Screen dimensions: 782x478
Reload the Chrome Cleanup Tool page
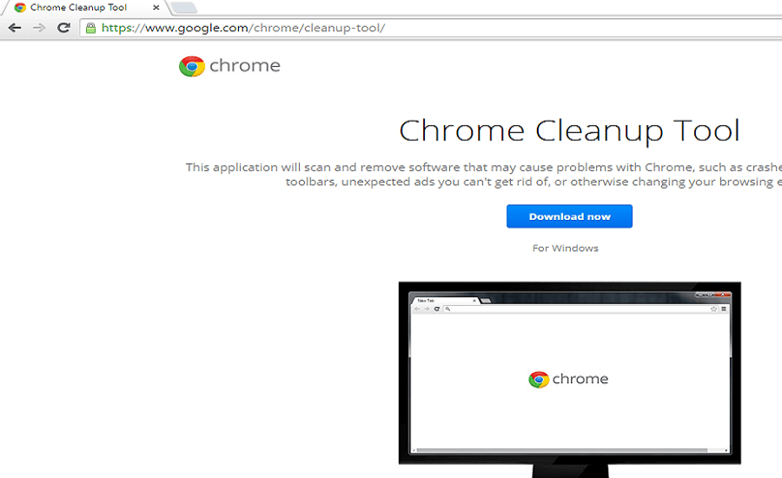[63, 28]
